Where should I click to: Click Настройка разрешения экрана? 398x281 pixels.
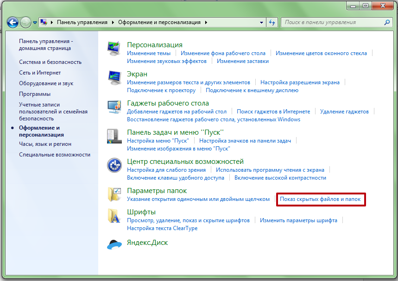300,82
